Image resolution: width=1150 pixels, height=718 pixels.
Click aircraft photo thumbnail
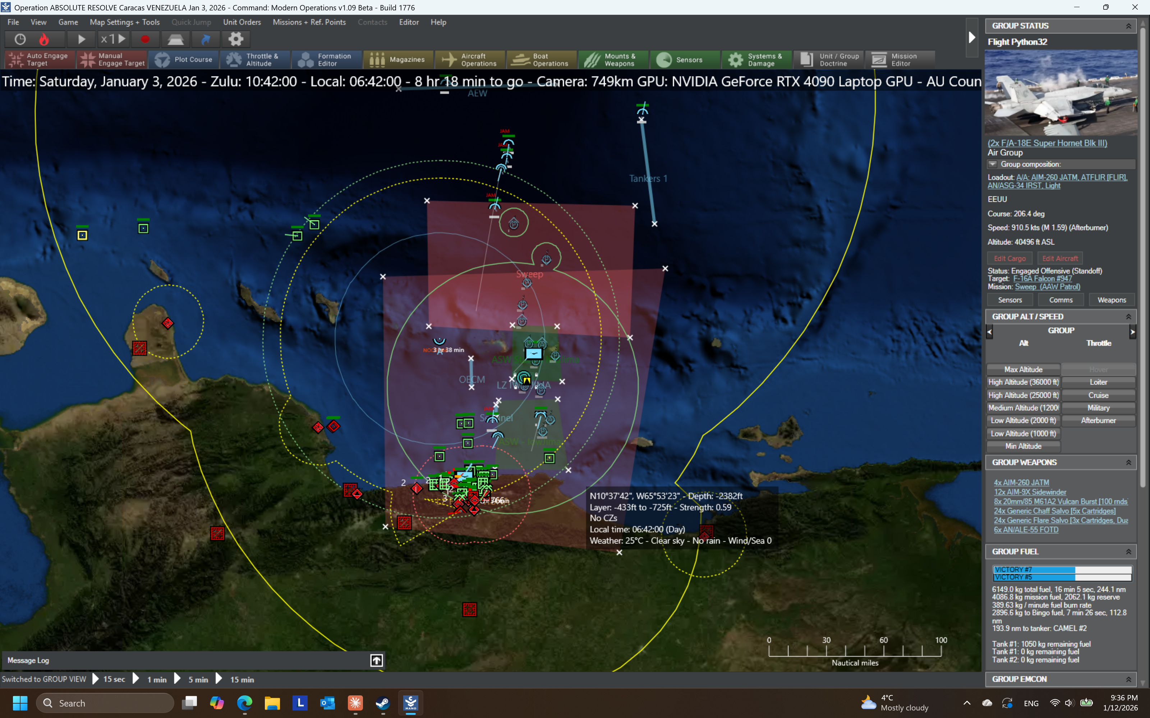click(1061, 92)
